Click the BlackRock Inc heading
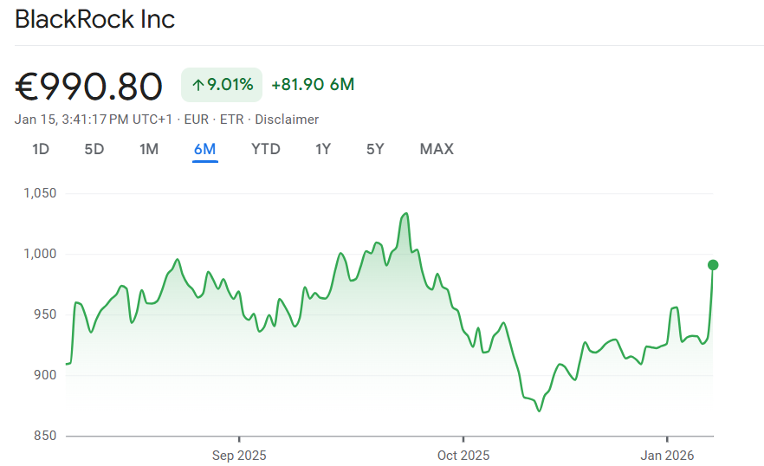The image size is (764, 466). [x=95, y=19]
